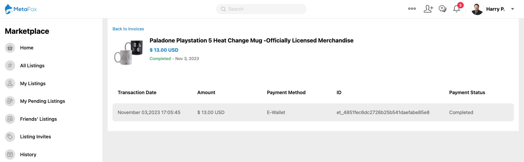This screenshot has width=524, height=162.
Task: Open the Paladone Playstation 5 mug title
Action: [251, 40]
